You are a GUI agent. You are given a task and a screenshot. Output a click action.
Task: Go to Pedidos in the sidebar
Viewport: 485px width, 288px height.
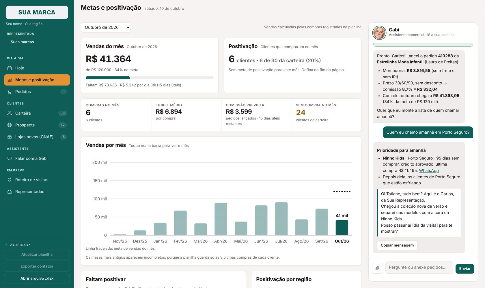click(37, 92)
